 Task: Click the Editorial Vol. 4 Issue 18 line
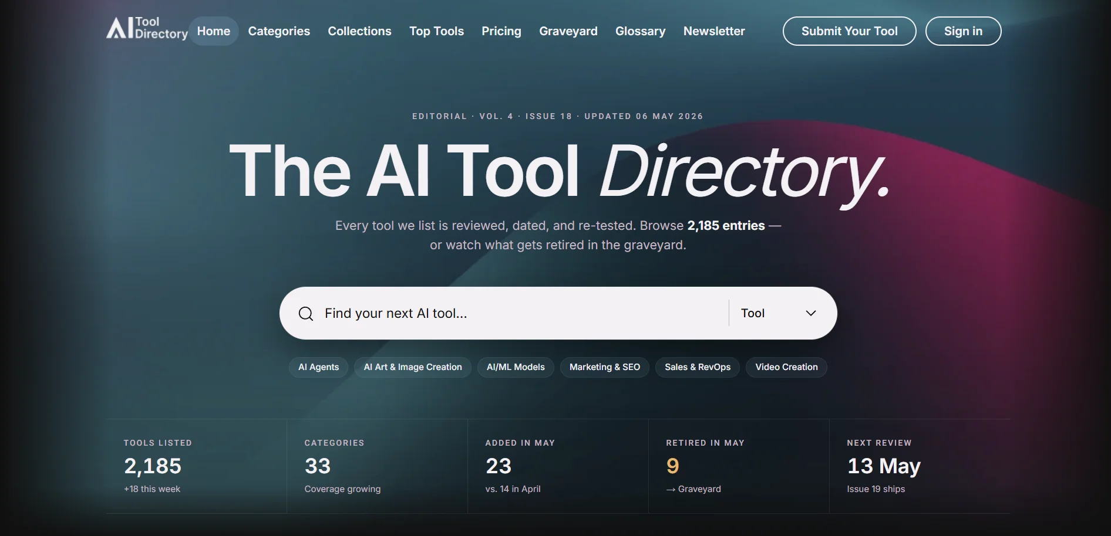click(558, 116)
